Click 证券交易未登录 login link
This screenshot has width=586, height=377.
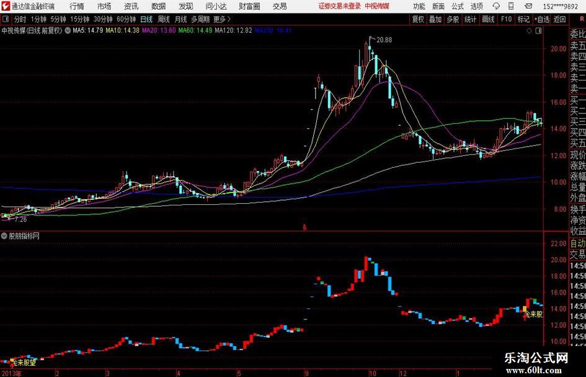coord(340,6)
